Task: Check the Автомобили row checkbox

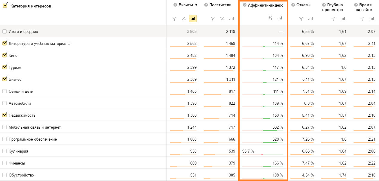Action: click(4, 103)
